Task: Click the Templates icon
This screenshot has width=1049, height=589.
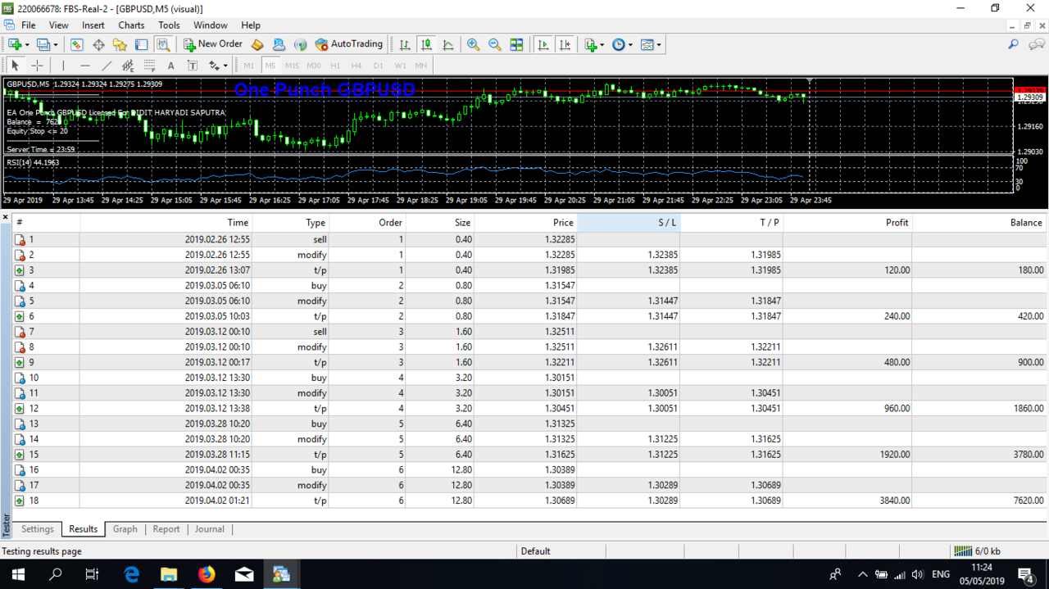Action: point(647,44)
